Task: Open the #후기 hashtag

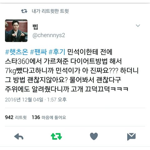Action: (x=57, y=52)
